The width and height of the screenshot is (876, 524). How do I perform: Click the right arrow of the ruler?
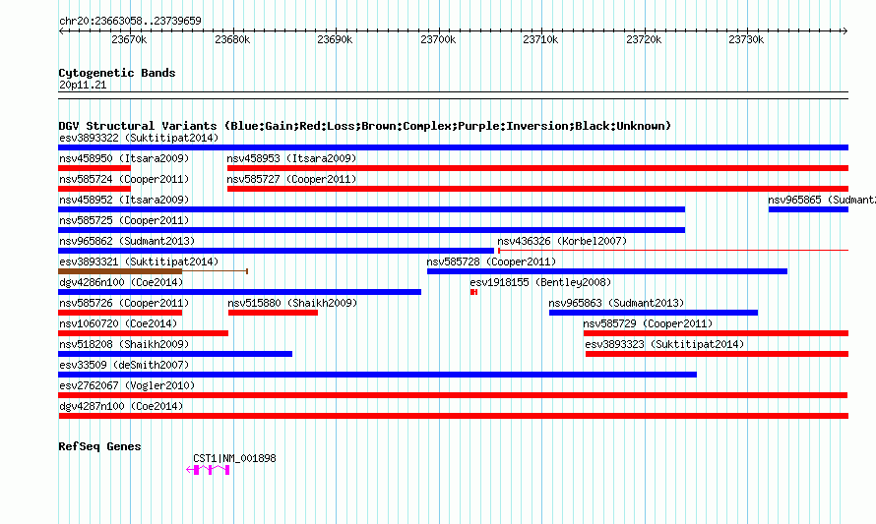[x=845, y=30]
